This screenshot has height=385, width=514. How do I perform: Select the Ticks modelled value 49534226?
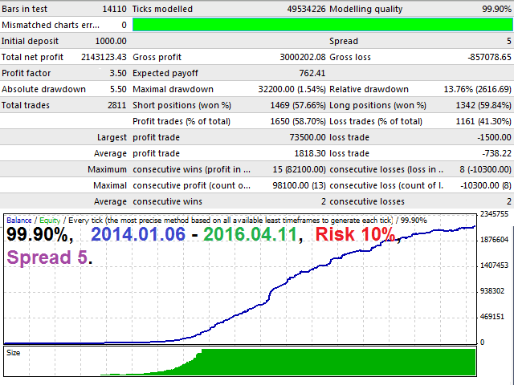pyautogui.click(x=298, y=9)
